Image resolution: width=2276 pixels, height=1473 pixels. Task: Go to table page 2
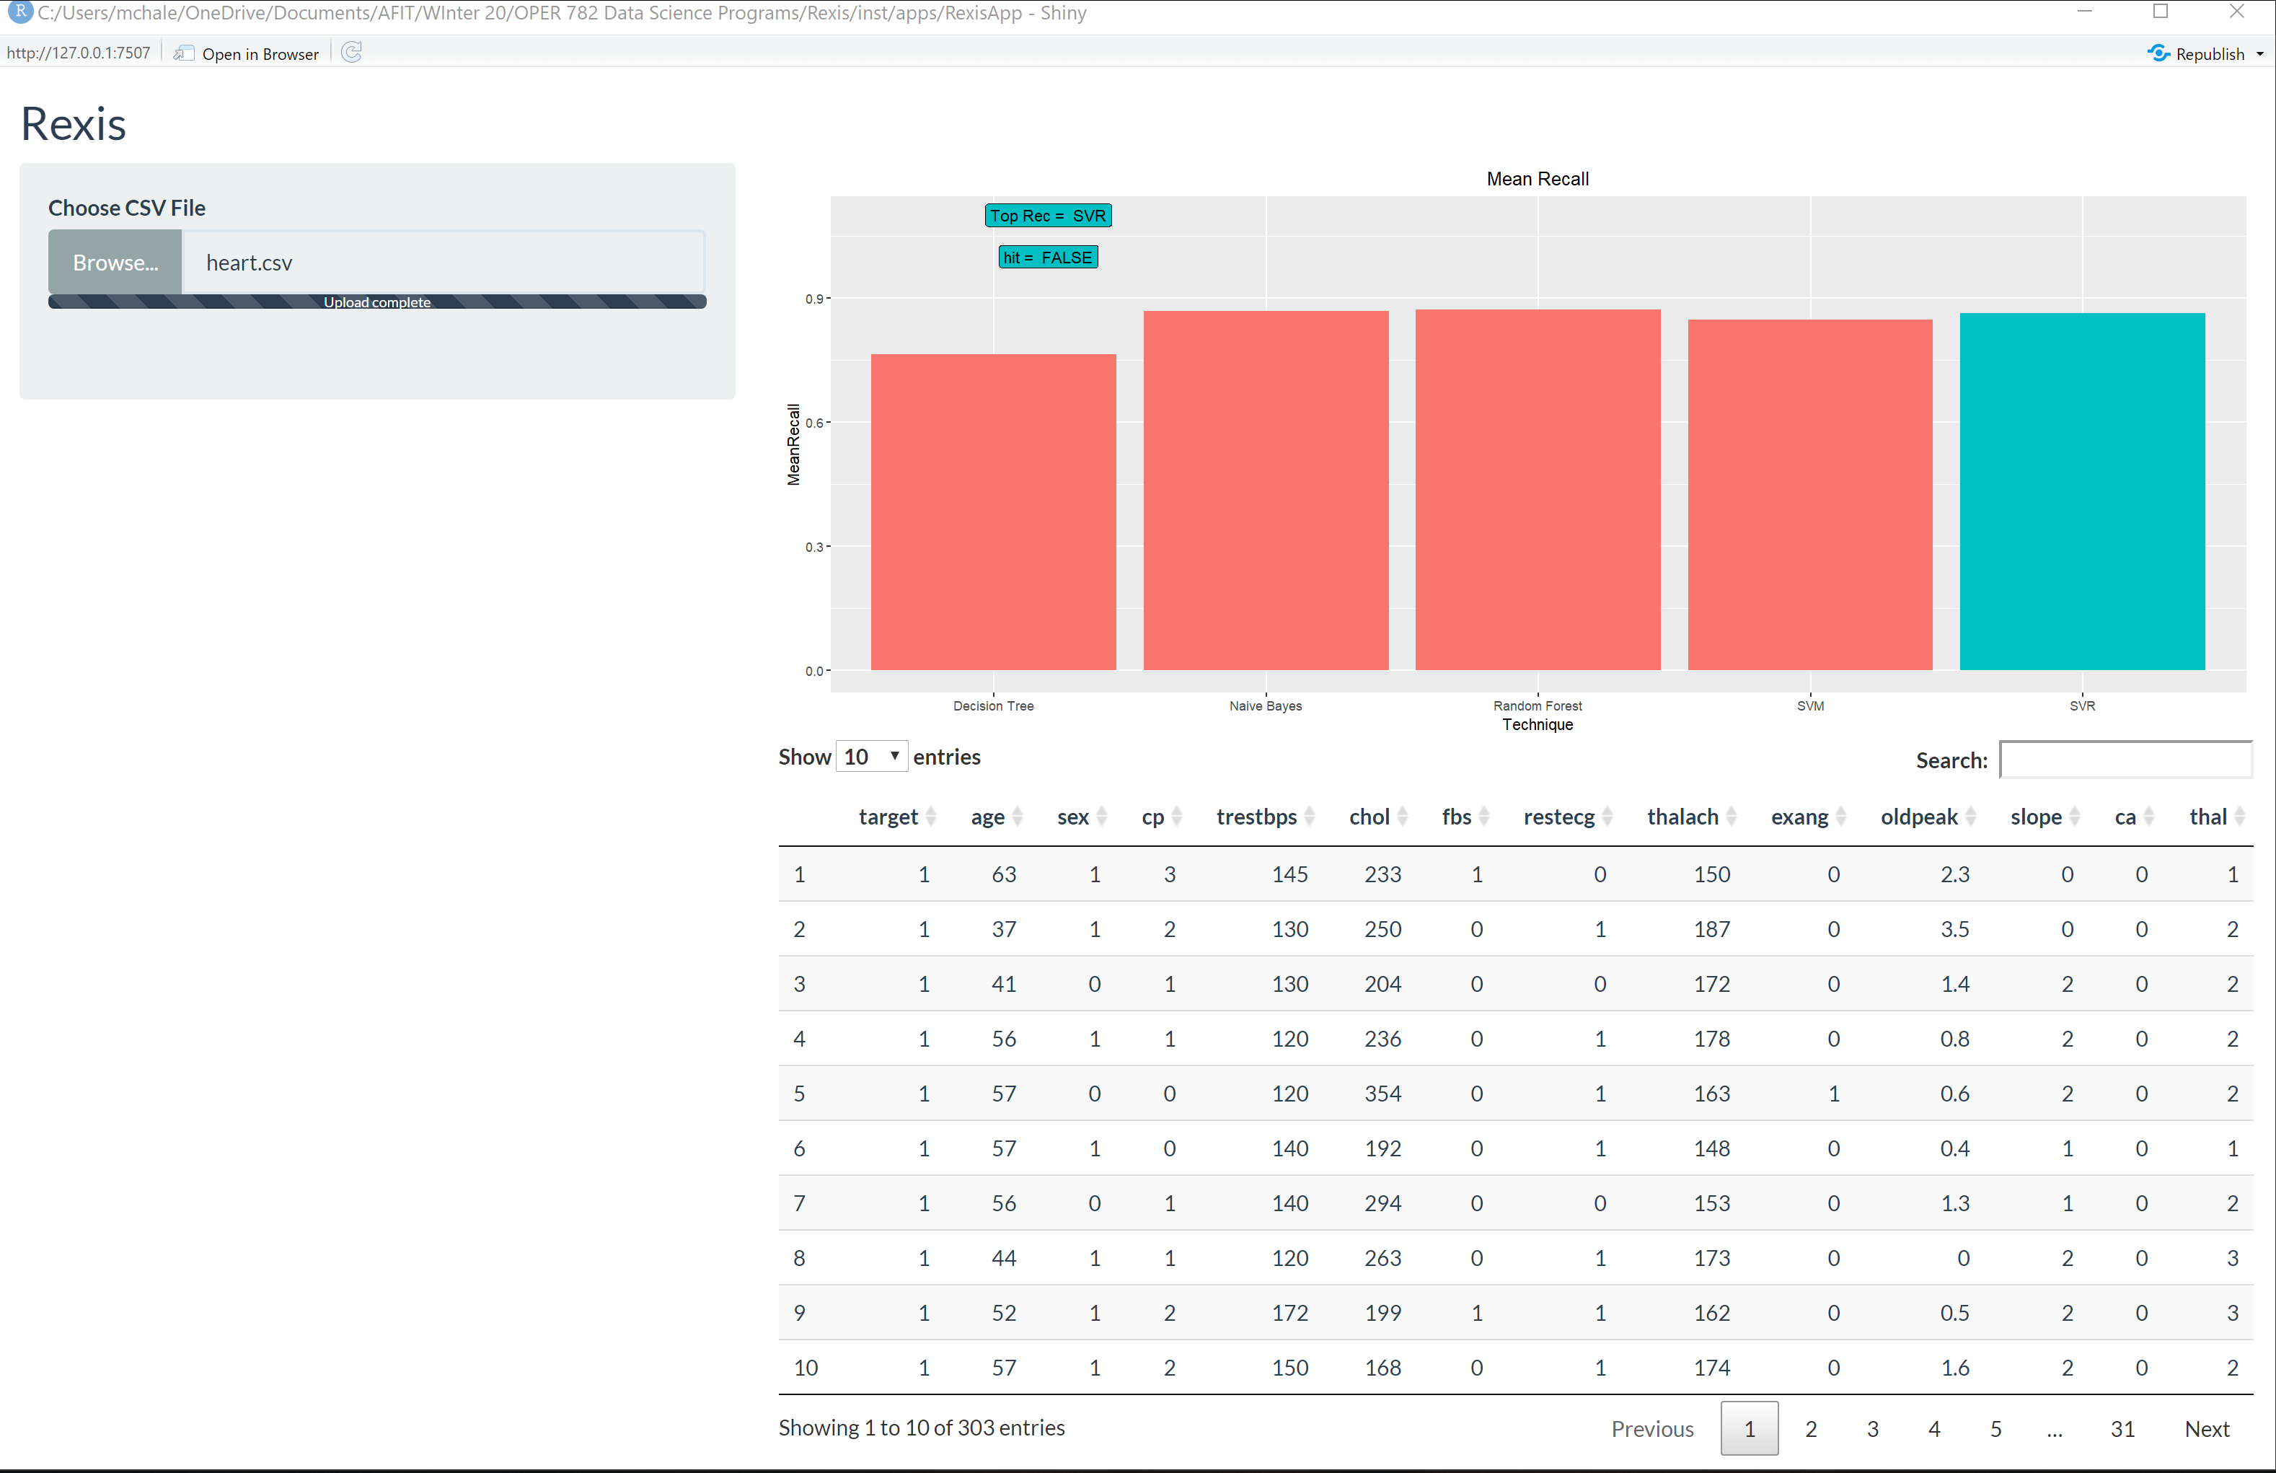(x=1810, y=1428)
